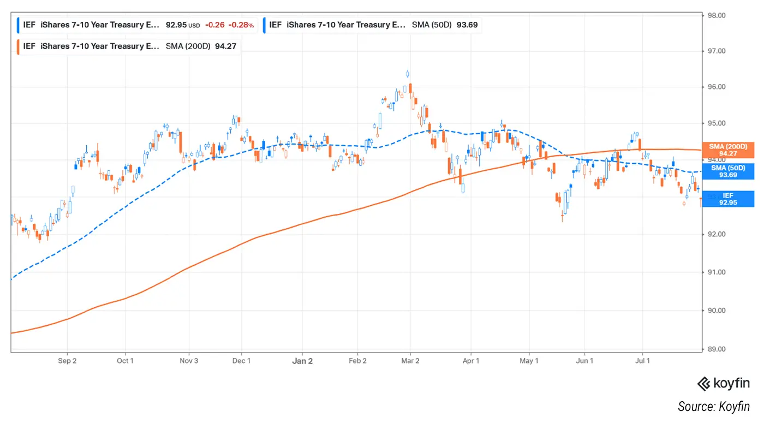Screen dimensions: 764x429
Task: Click the Sep 2 date on the time axis
Action: point(67,361)
